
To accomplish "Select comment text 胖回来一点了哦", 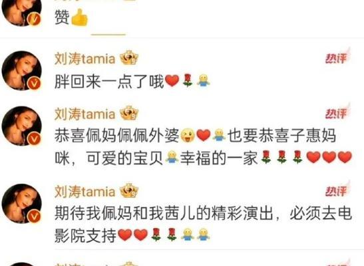I will pyautogui.click(x=109, y=81).
